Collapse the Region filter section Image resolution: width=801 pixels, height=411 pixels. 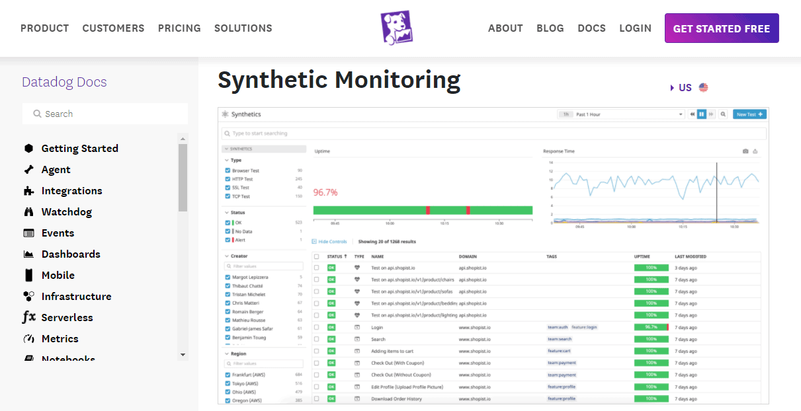(228, 354)
